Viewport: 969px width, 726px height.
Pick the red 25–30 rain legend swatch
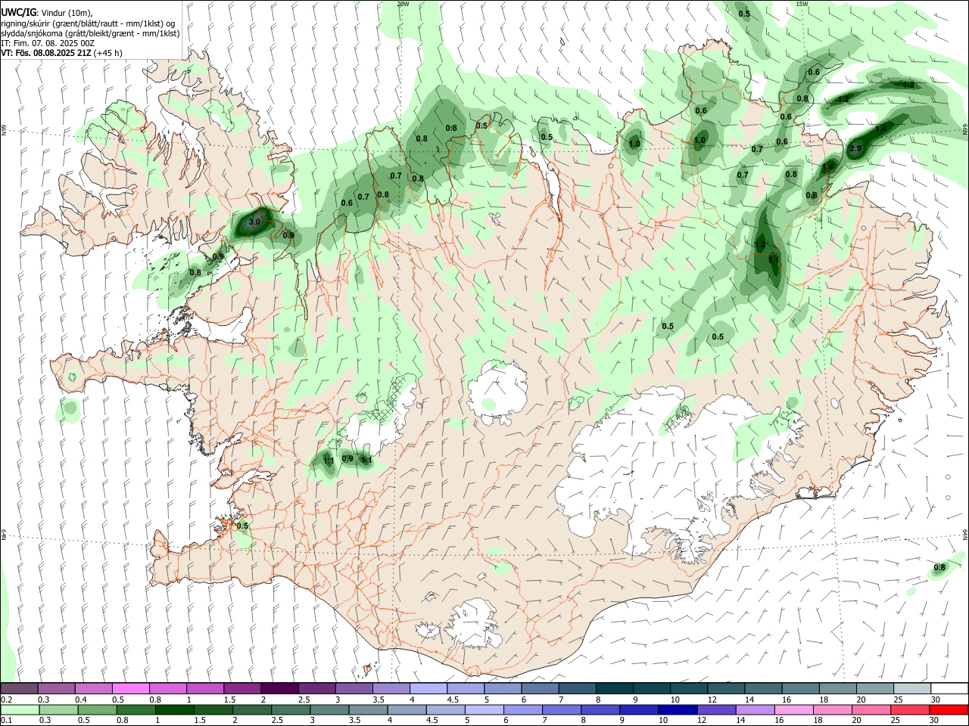pyautogui.click(x=909, y=709)
